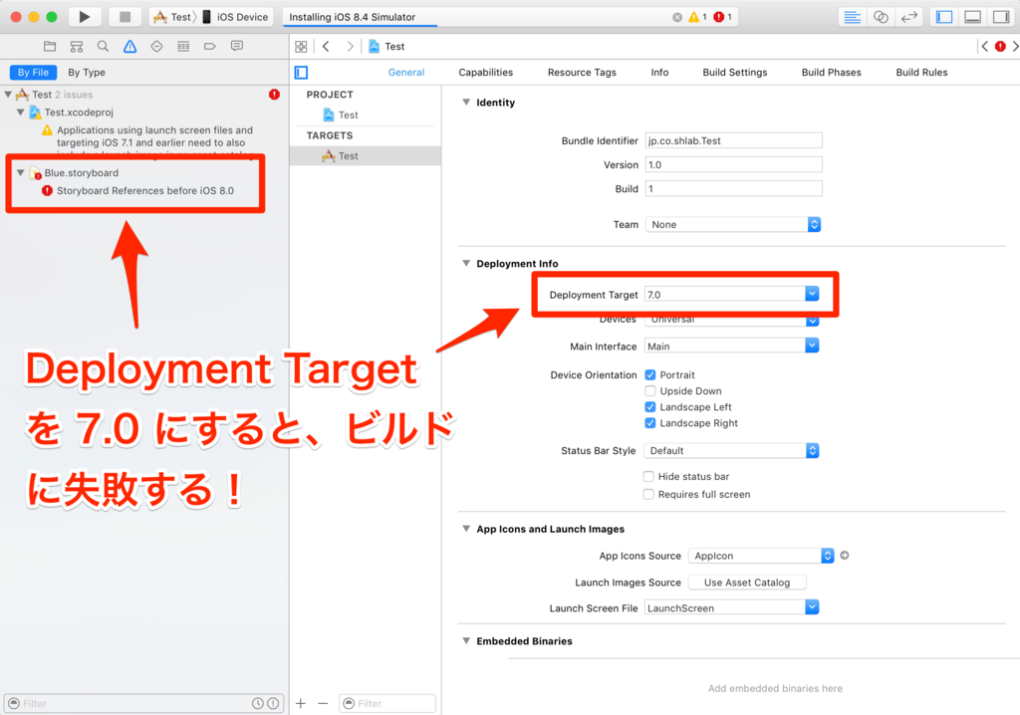This screenshot has height=715, width=1020.
Task: Collapse the Test.xcodeproj issue group
Action: click(x=21, y=112)
